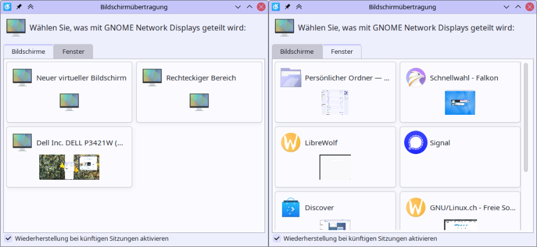Click the Falkon browser icon
Image resolution: width=537 pixels, height=247 pixels.
tap(416, 78)
